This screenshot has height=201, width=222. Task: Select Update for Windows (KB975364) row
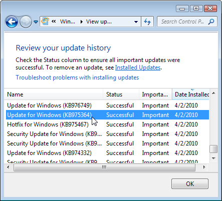[x=107, y=115]
